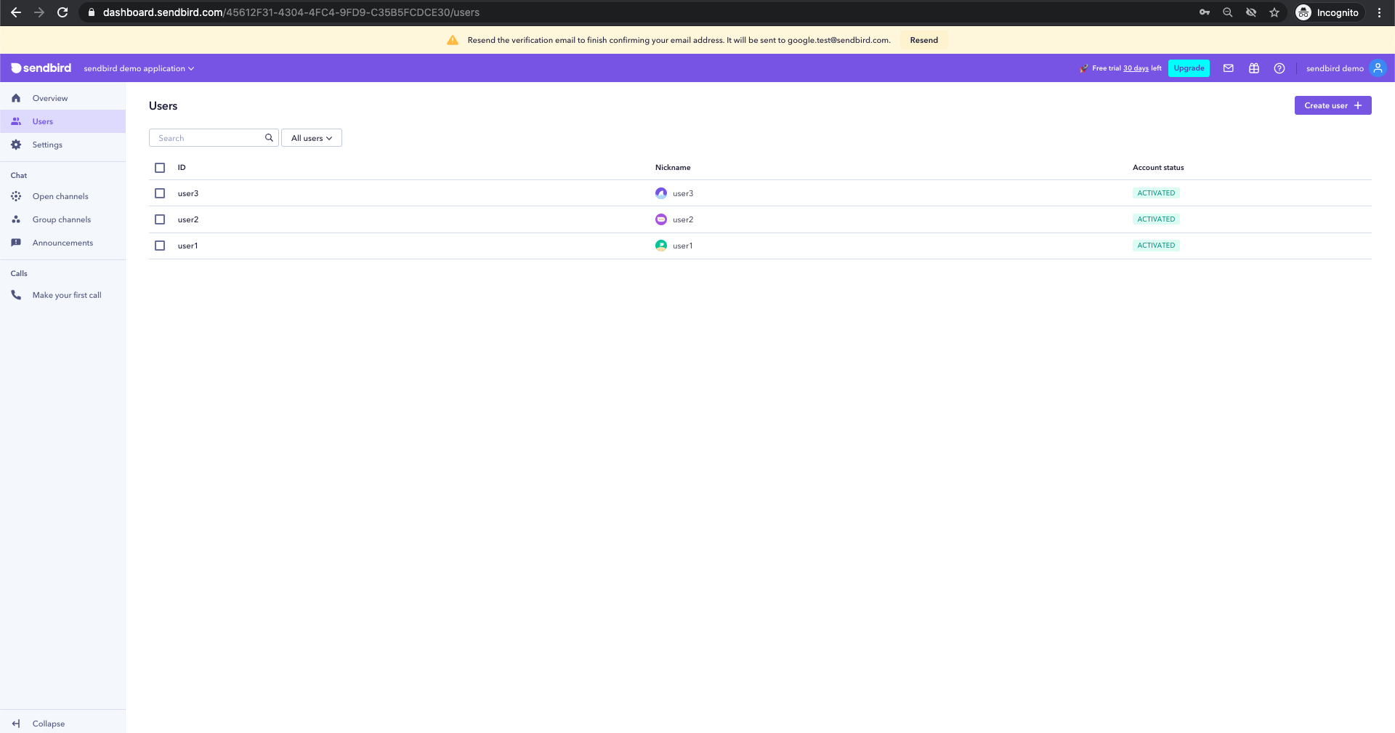Click the search magnifier icon in Users search
The image size is (1395, 733).
(x=269, y=138)
